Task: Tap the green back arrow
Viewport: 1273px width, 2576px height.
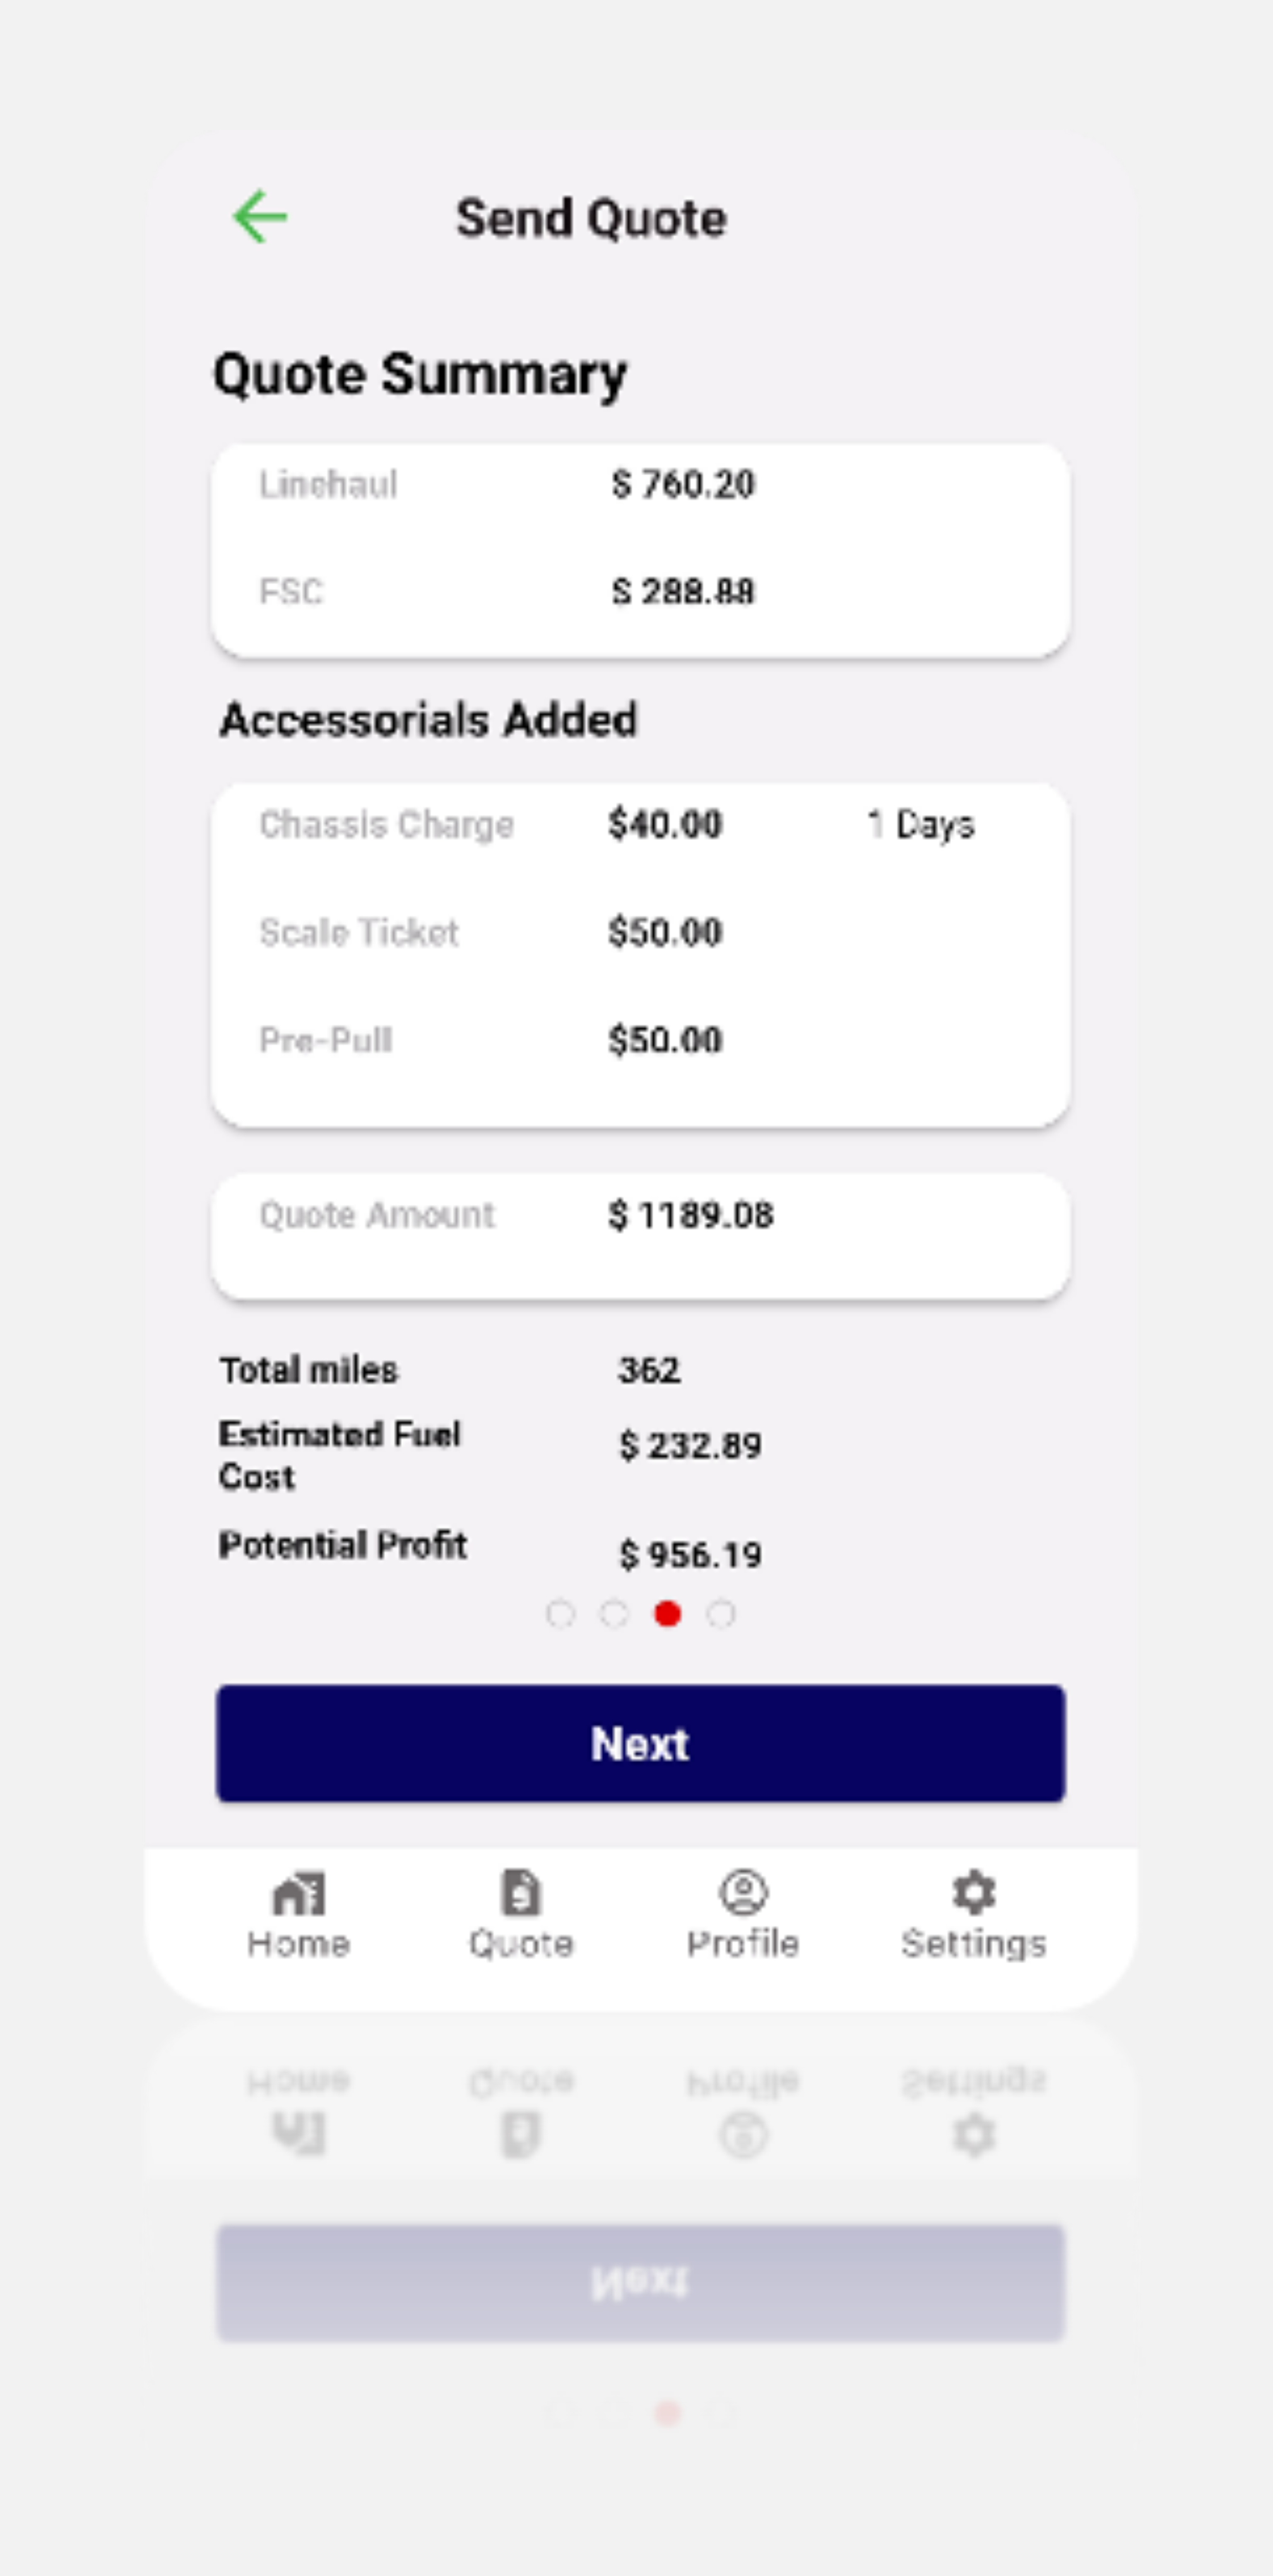Action: pyautogui.click(x=260, y=217)
